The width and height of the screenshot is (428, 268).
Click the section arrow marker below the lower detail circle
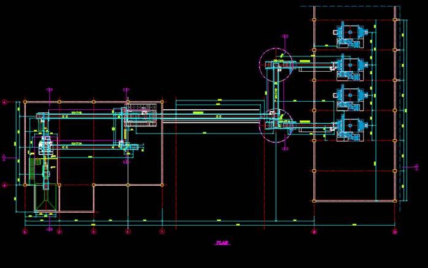tap(285, 148)
